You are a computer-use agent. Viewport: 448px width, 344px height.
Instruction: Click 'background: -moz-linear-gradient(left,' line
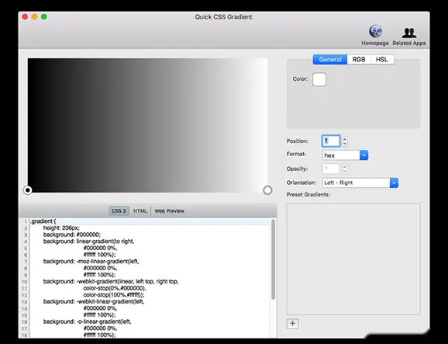point(91,261)
